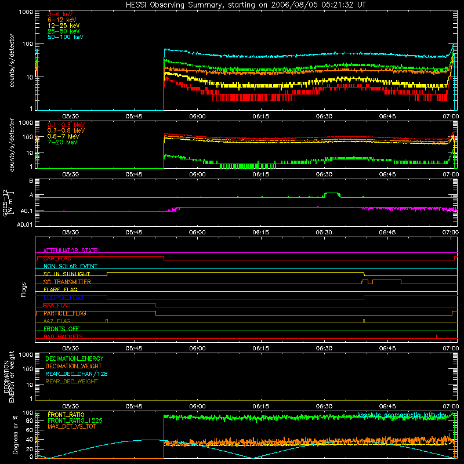This screenshot has height=464, width=464.
Task: Click the SC_TRANSMITTER flag label
Action: coord(67,282)
